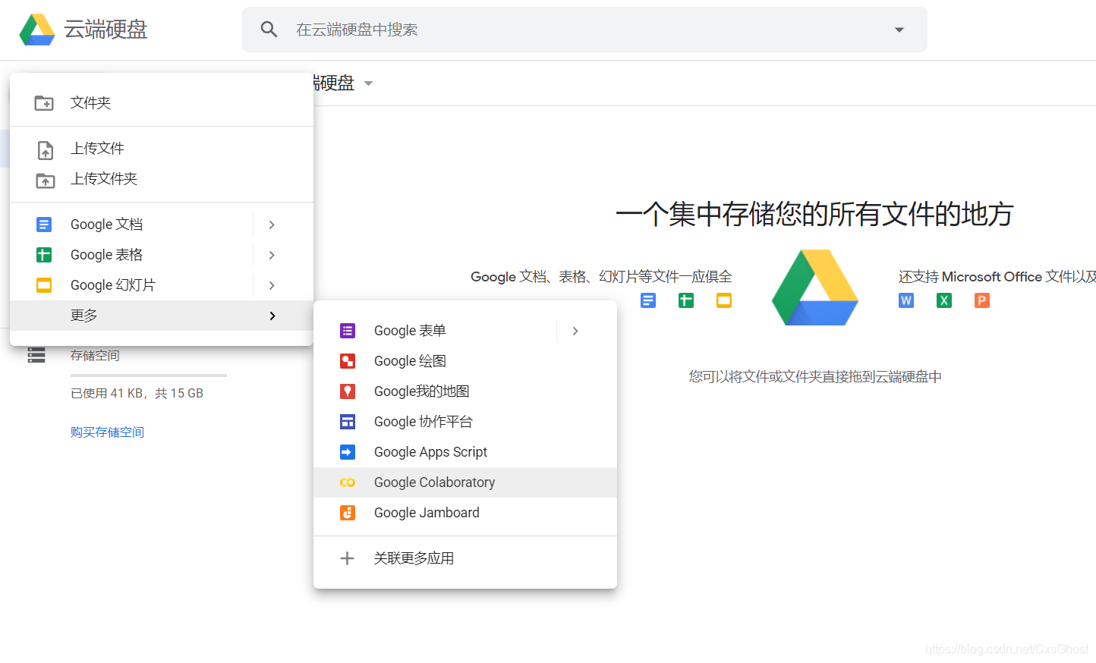Screen dimensions: 1096x663
Task: Expand the 更多 submenu arrow
Action: 272,316
